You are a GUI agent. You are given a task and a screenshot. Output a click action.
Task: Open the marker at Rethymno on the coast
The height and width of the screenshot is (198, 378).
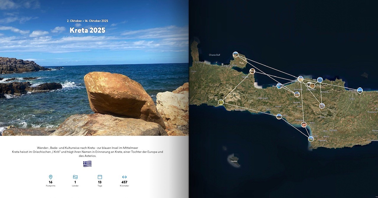click(279, 86)
